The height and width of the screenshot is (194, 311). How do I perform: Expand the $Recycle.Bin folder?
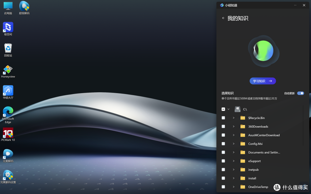[x=234, y=118]
